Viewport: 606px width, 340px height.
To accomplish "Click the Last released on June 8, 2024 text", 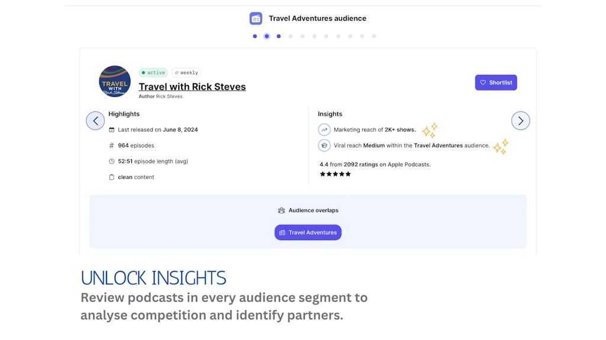I will pyautogui.click(x=157, y=129).
